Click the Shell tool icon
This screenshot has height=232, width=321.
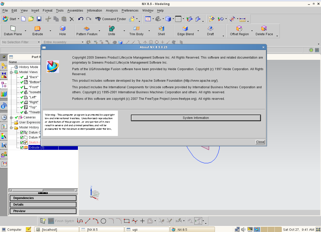click(161, 29)
